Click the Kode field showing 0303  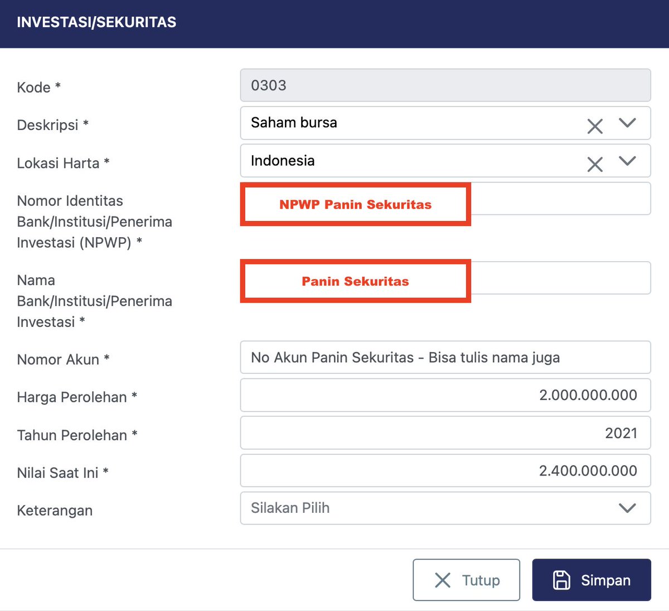click(x=445, y=85)
